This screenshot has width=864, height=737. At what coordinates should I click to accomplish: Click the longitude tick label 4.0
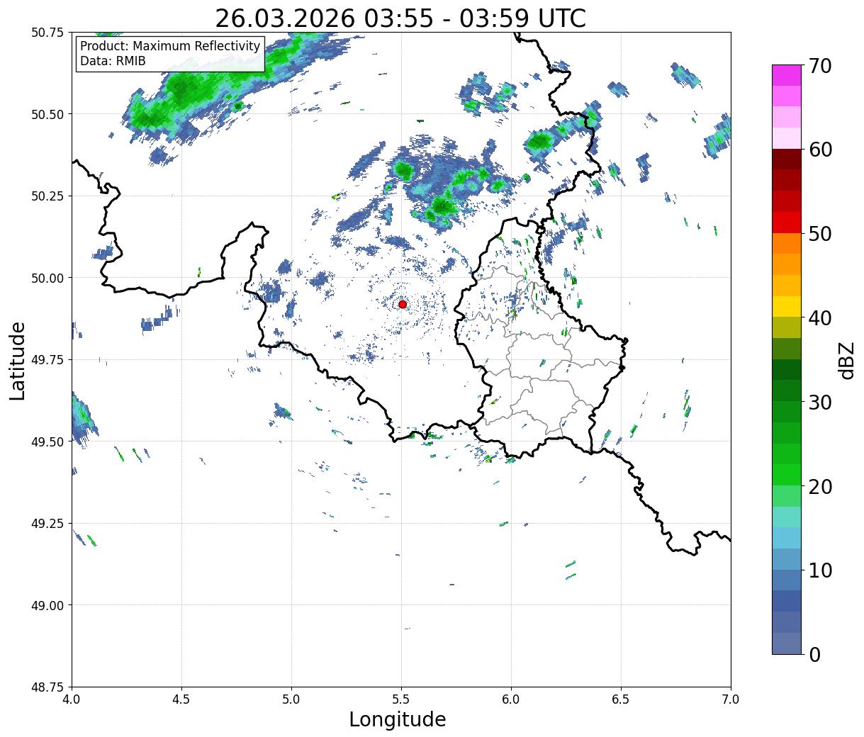[72, 699]
